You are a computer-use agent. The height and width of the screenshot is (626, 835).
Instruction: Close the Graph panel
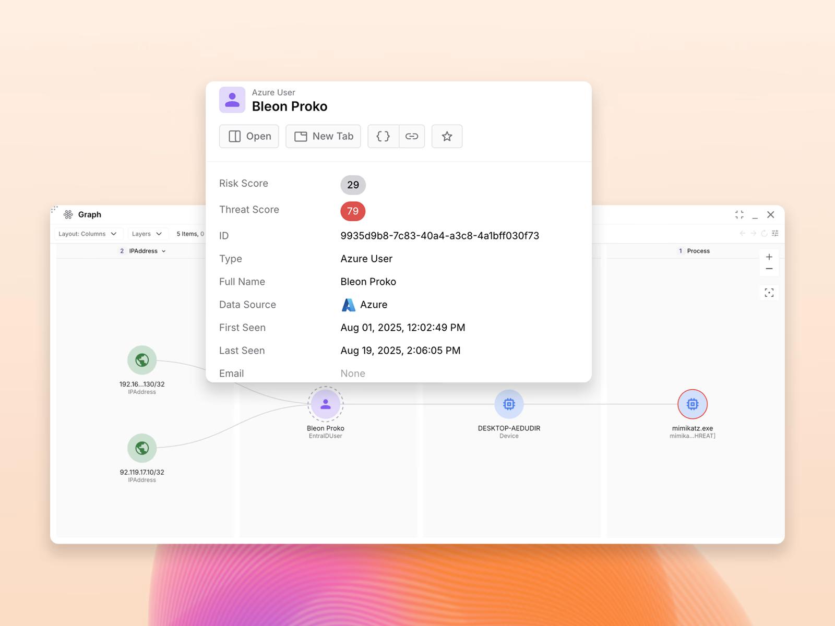click(770, 214)
